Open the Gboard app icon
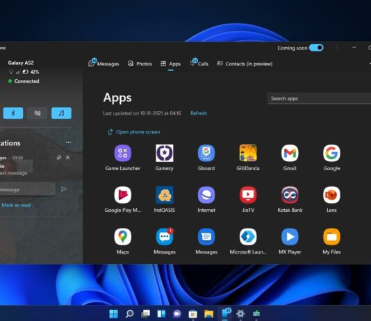The height and width of the screenshot is (321, 371). 206,153
